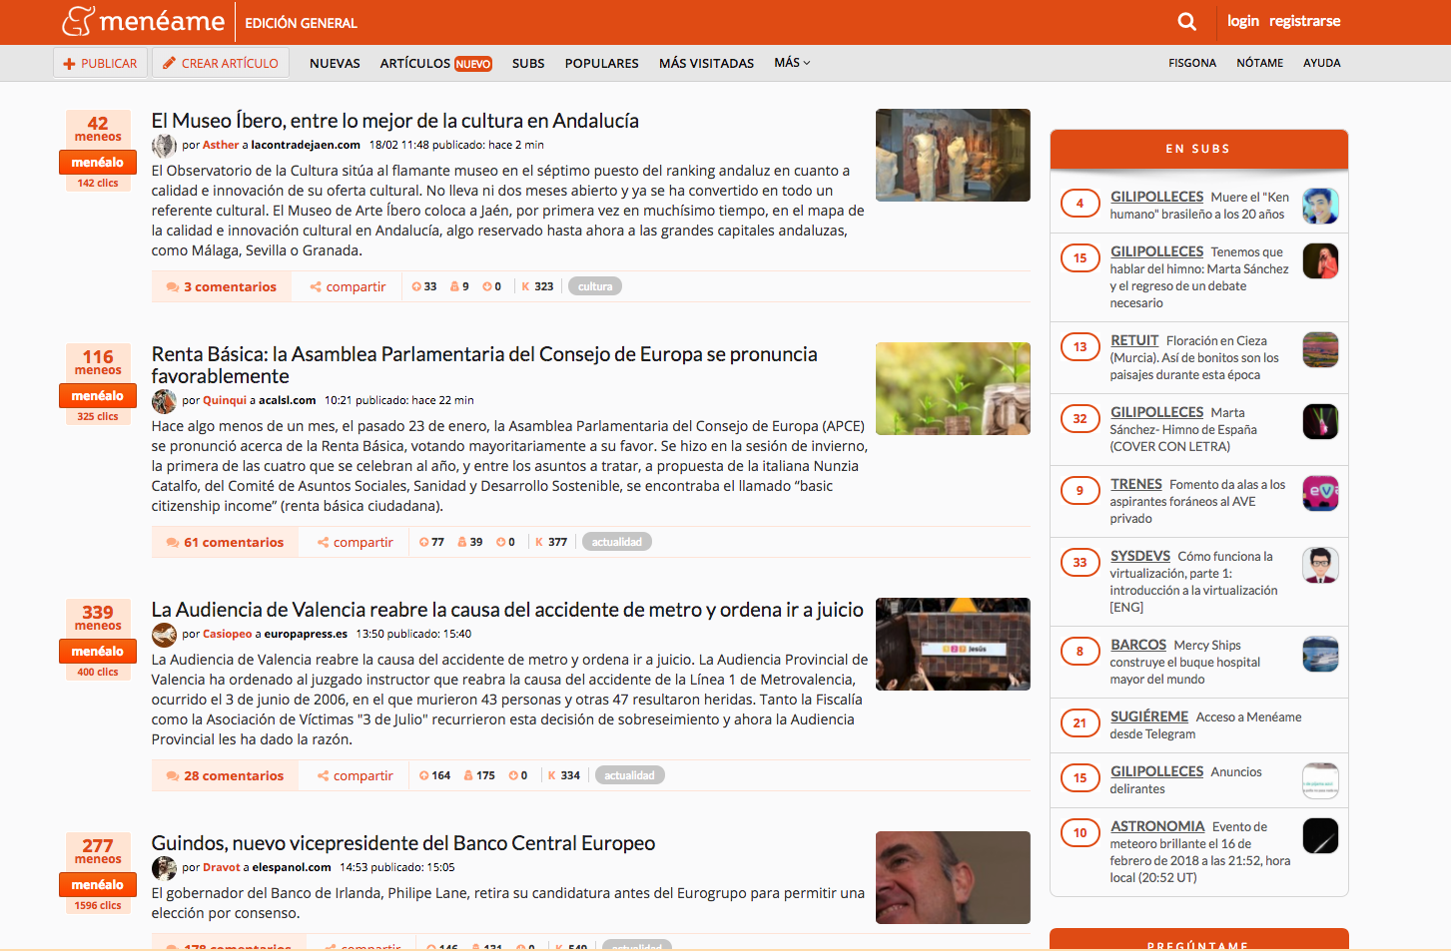
Task: Open the search magnifier icon
Action: coord(1186,21)
